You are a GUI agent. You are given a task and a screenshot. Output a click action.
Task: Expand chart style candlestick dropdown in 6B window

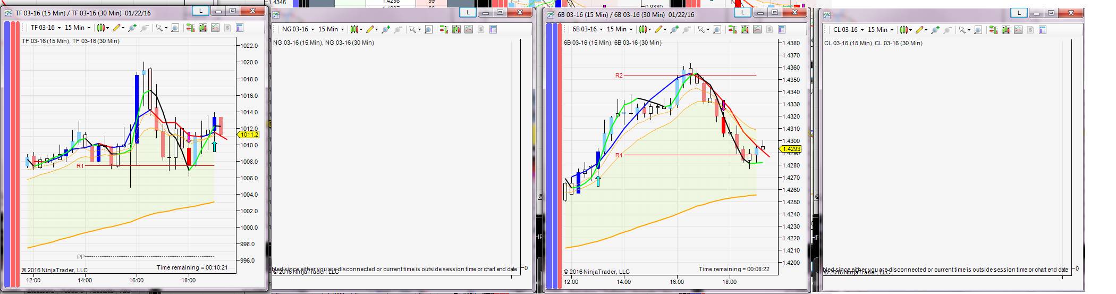click(x=650, y=30)
